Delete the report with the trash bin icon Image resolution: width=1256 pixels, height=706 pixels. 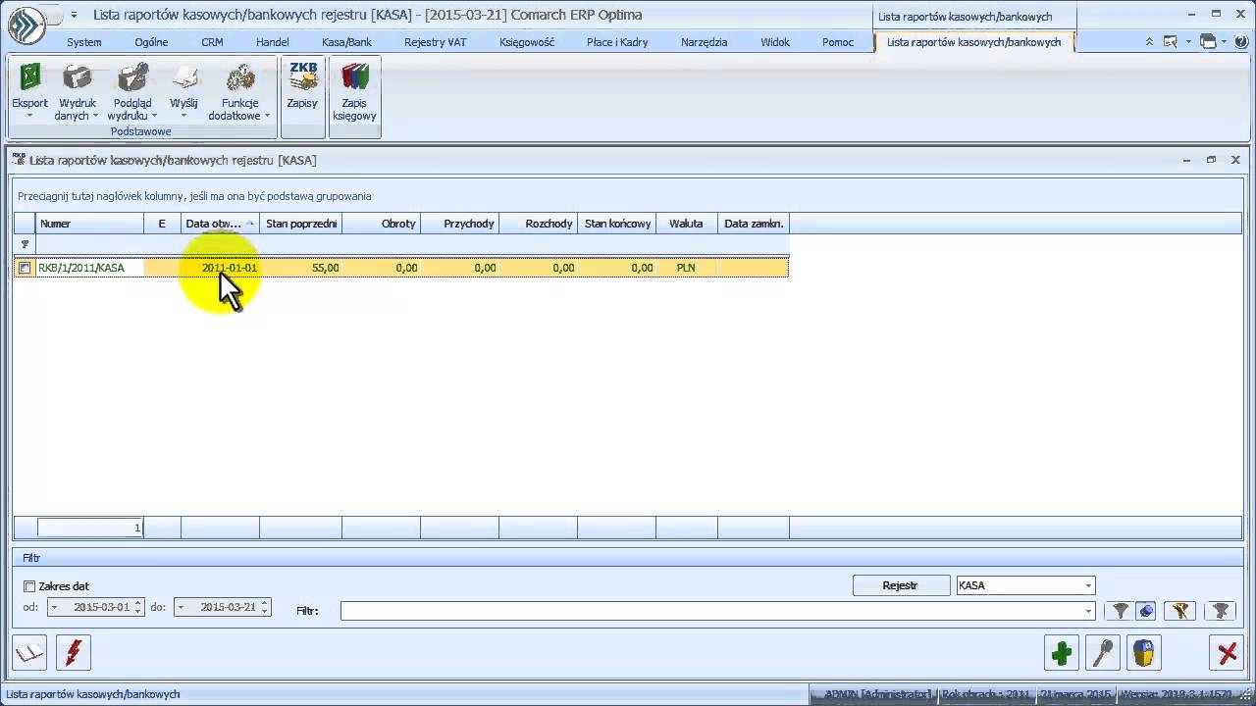coord(1144,652)
